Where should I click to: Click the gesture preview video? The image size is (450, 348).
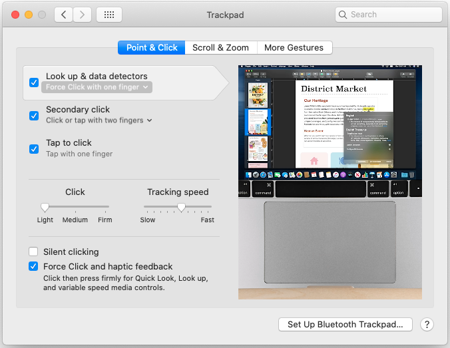click(330, 182)
